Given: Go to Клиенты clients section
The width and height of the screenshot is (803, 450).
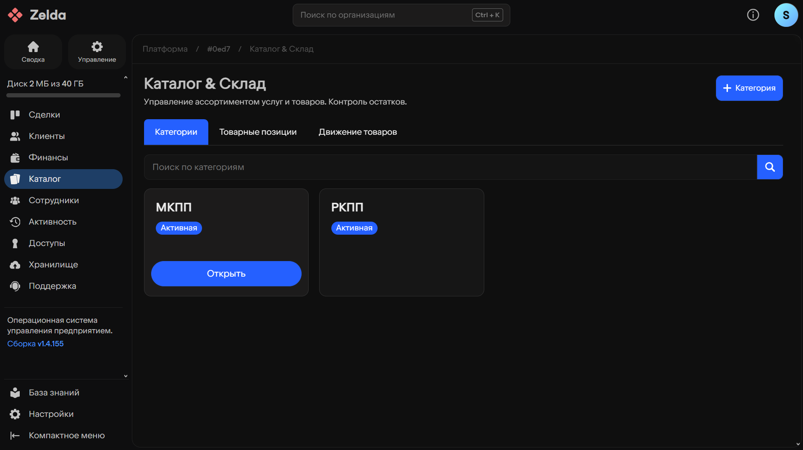Looking at the screenshot, I should click(46, 136).
